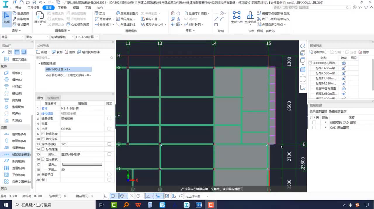This screenshot has width=374, height=209.
Task: Toggle 附加 checkbox for 备注 row
Action: click(109, 180)
